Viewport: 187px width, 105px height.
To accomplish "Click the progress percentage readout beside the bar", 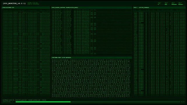I will click(x=183, y=102).
